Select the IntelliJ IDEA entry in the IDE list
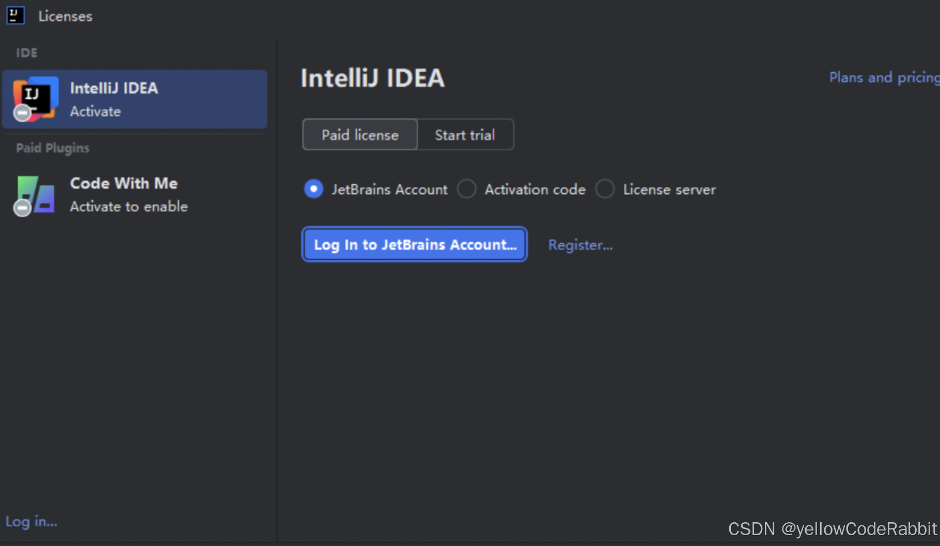940x546 pixels. [135, 99]
